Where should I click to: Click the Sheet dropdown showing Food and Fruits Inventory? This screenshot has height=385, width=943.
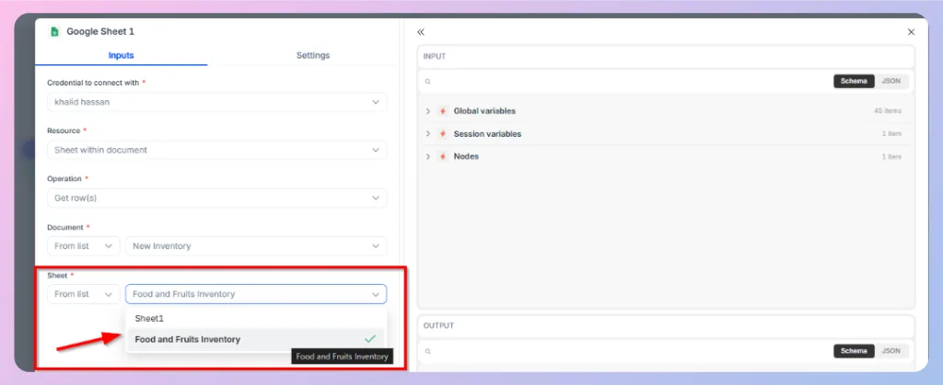[x=256, y=294]
